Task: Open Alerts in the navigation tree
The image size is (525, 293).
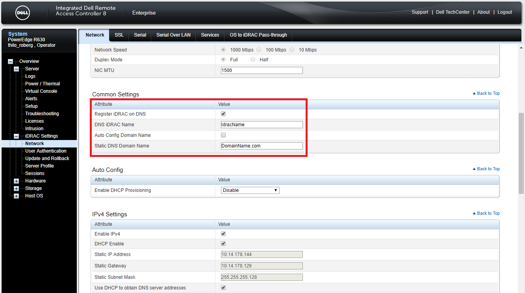Action: (x=31, y=99)
